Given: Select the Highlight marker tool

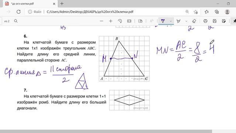Looking at the screenshot, I should point(178,21).
